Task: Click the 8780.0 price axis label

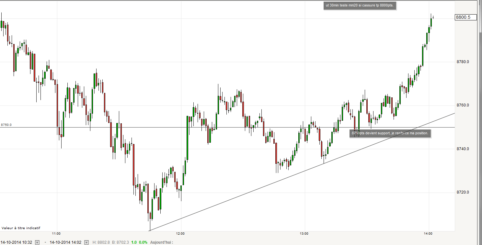Action: pos(463,62)
